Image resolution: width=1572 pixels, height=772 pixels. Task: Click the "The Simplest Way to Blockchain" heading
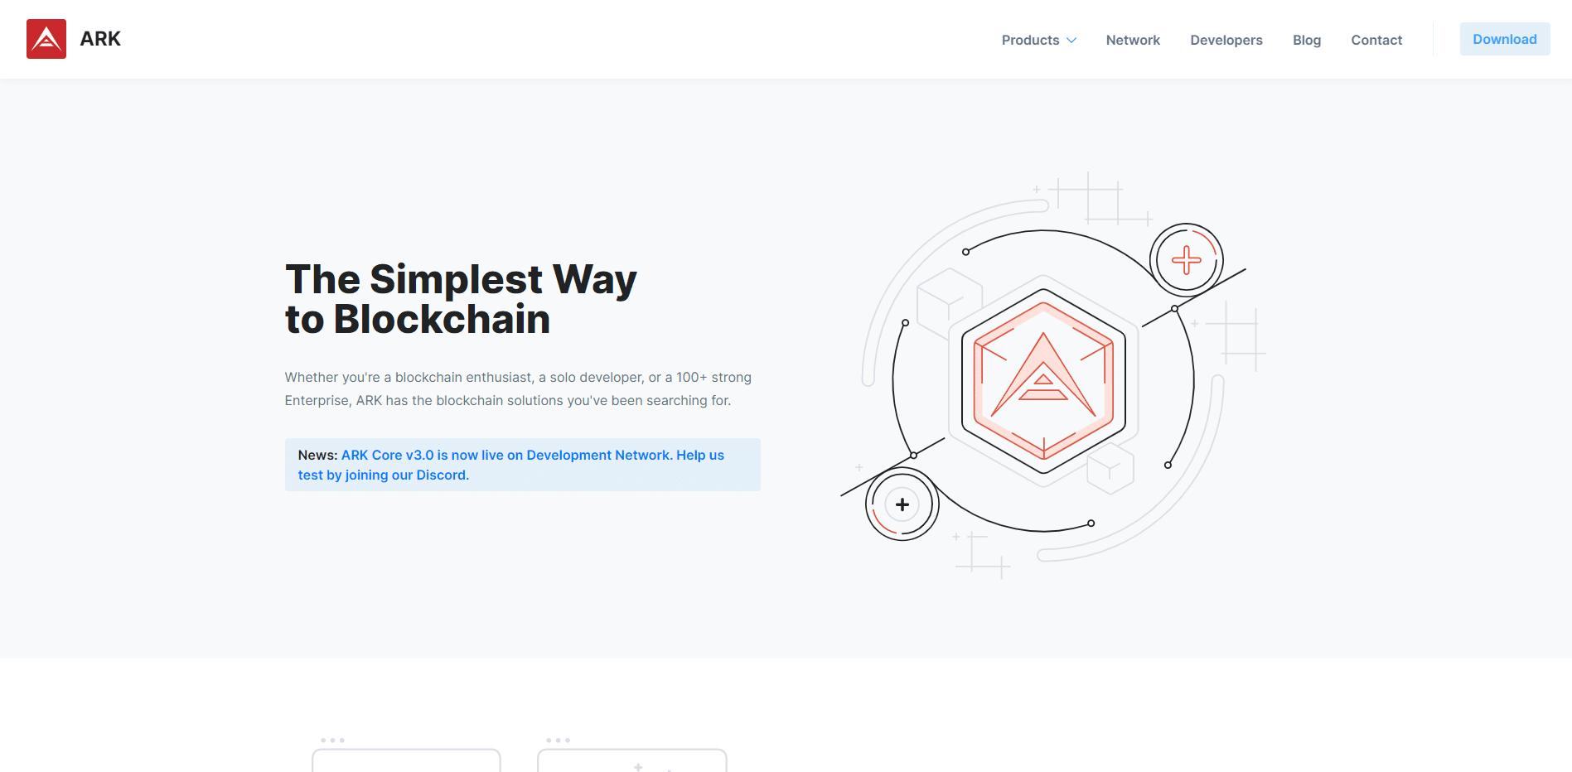tap(461, 299)
